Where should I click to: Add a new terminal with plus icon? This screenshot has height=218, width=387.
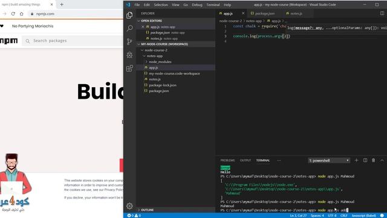[x=356, y=160]
